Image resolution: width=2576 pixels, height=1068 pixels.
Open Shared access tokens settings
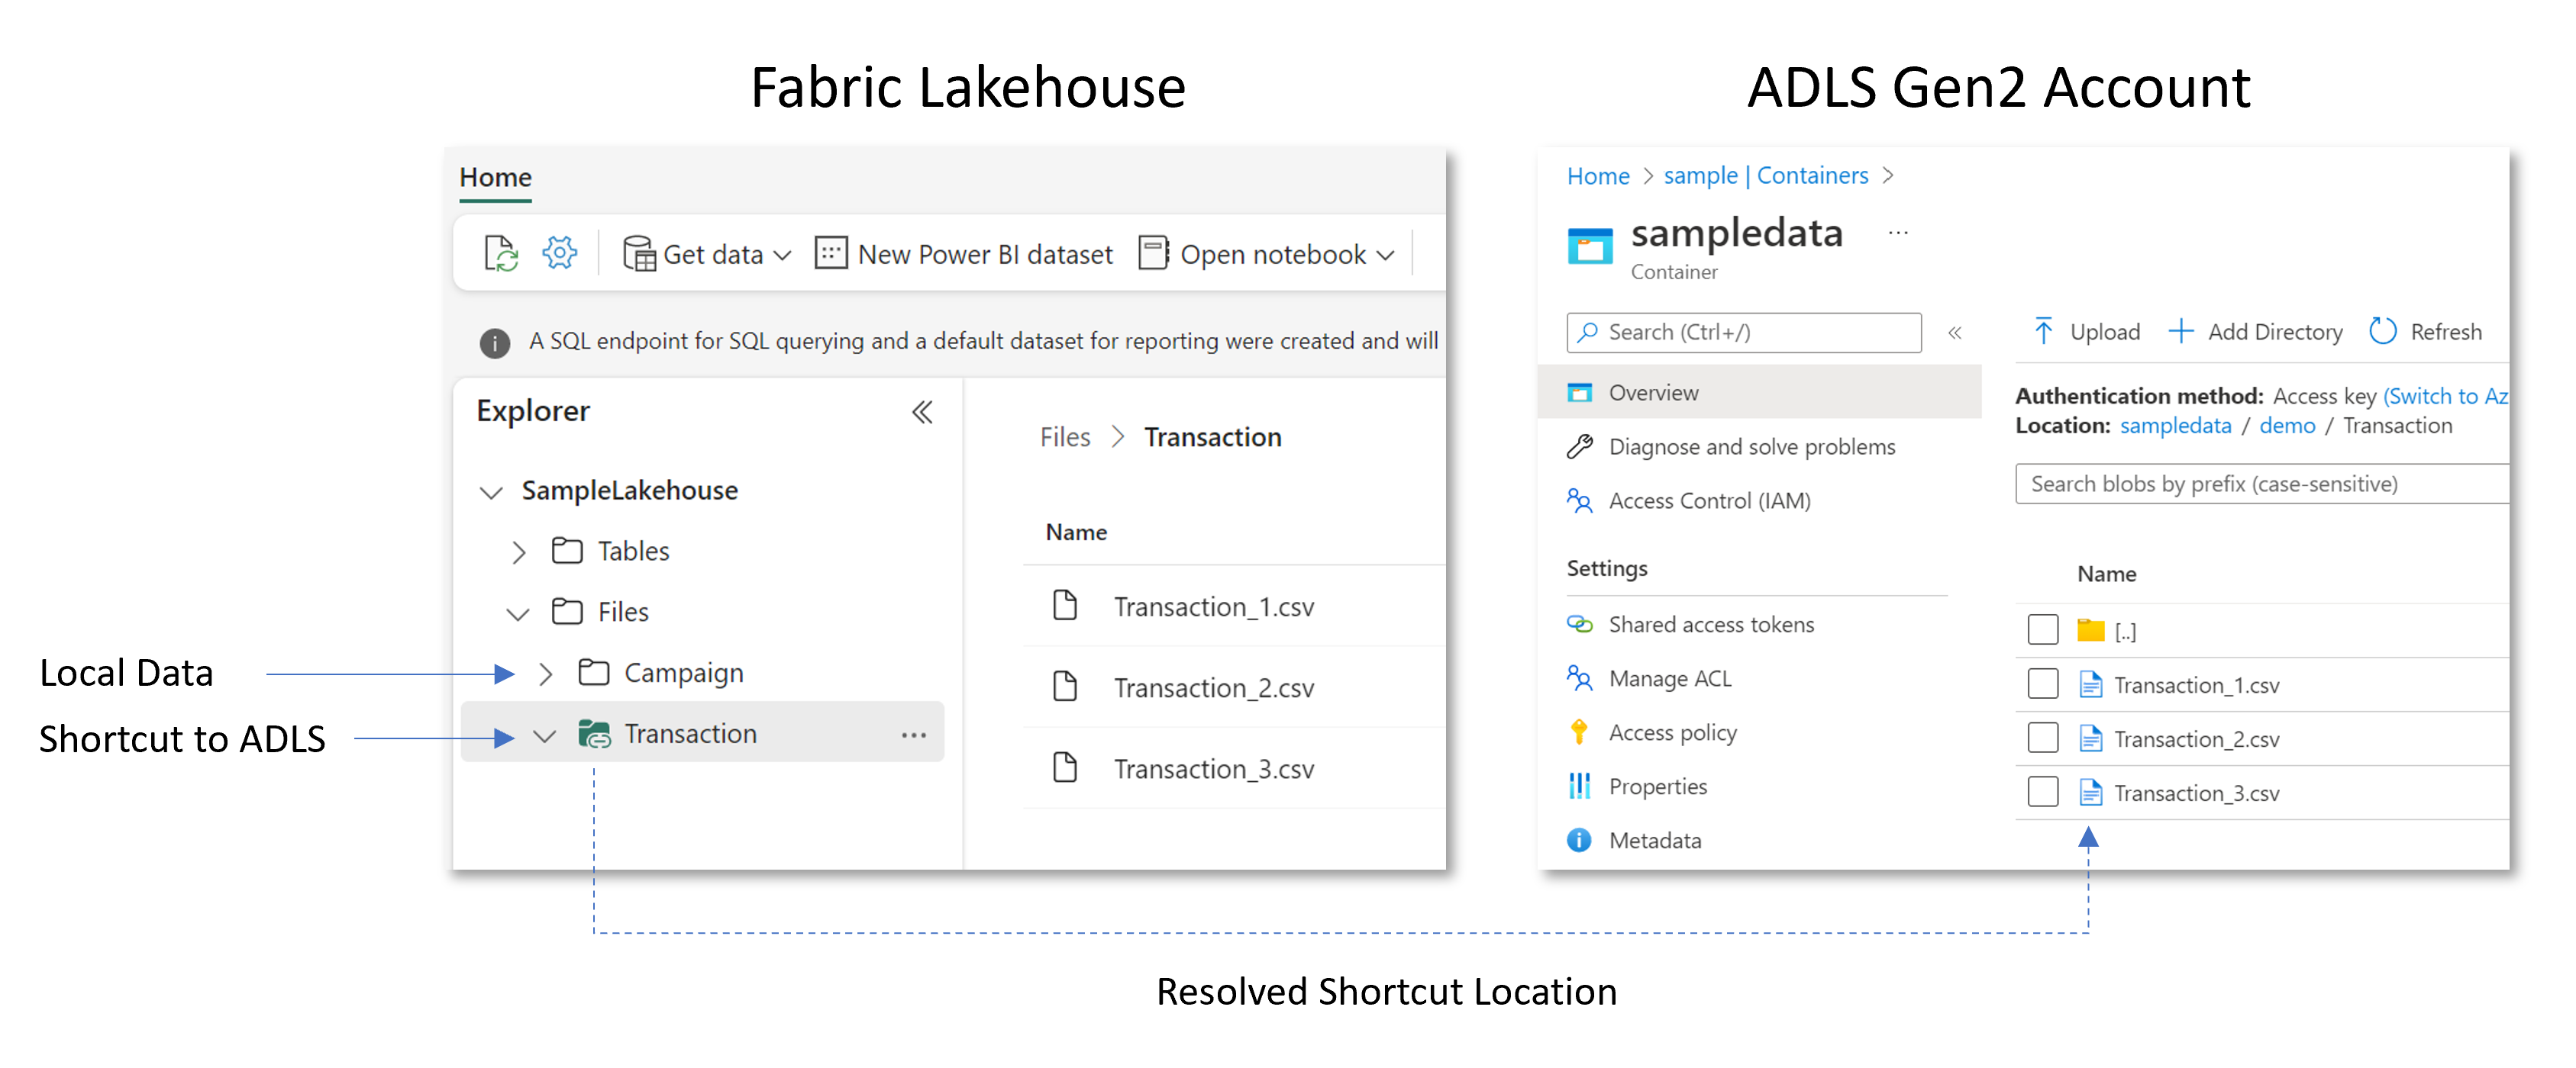[1710, 625]
